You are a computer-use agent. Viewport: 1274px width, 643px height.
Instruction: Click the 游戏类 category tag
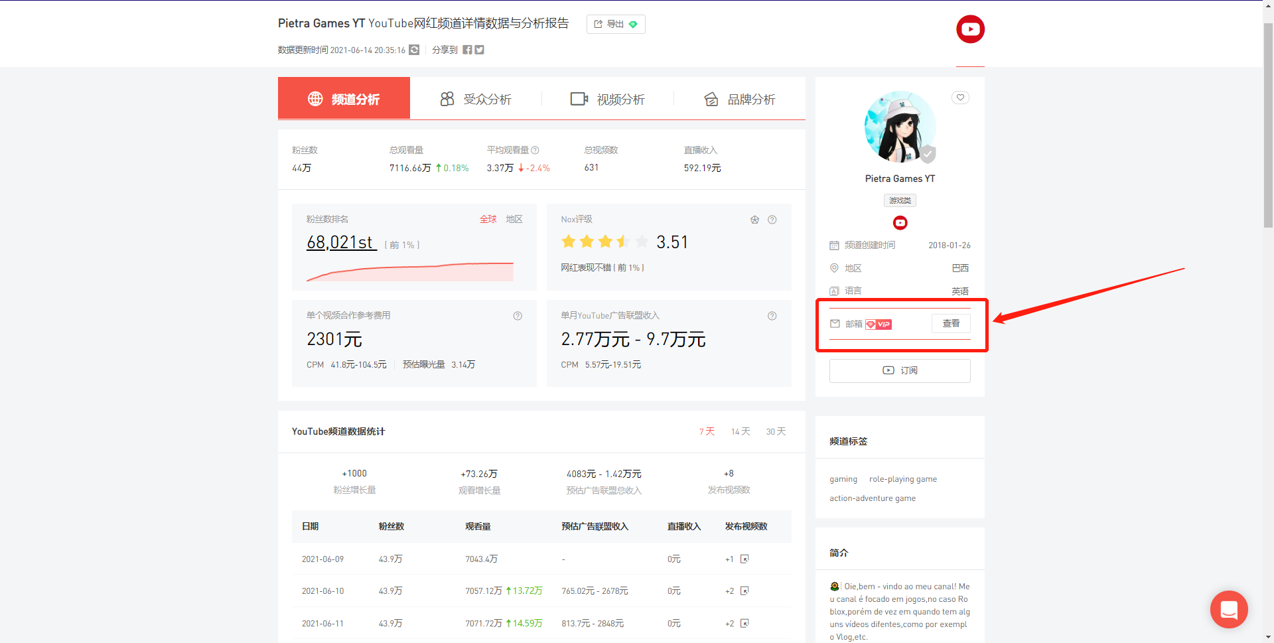(x=900, y=200)
